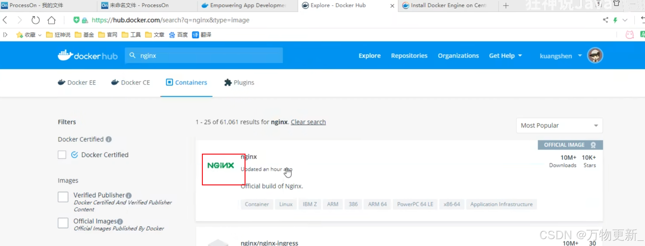This screenshot has width=645, height=246.
Task: Go to the browser home icon
Action: 52,20
